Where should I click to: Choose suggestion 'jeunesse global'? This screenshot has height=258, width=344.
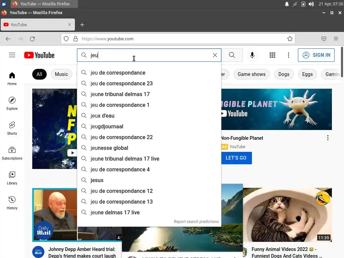[x=149, y=148]
